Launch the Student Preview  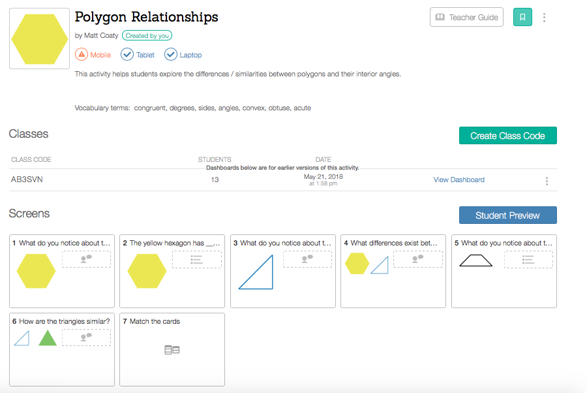tap(507, 215)
